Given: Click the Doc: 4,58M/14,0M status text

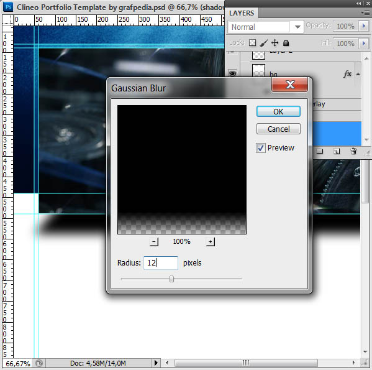Looking at the screenshot, I should point(98,363).
